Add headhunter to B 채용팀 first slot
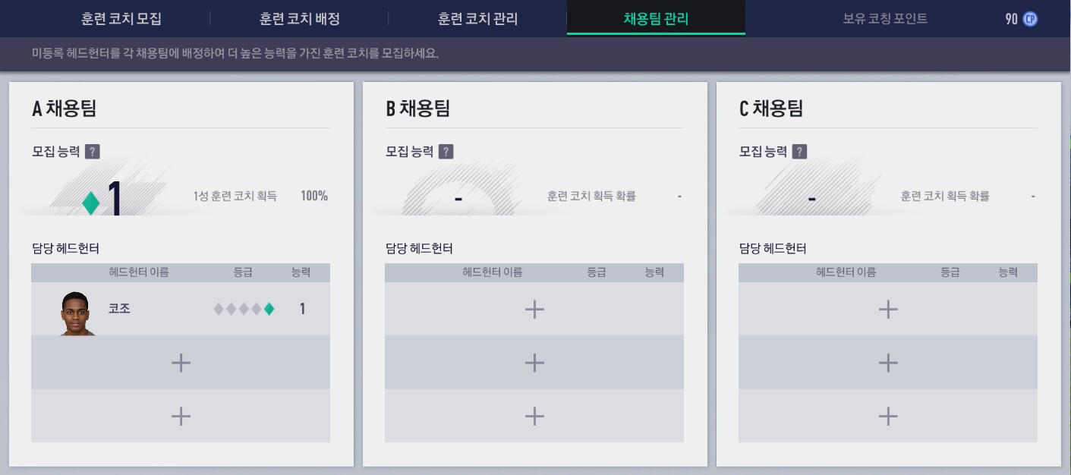The width and height of the screenshot is (1071, 475). (534, 309)
